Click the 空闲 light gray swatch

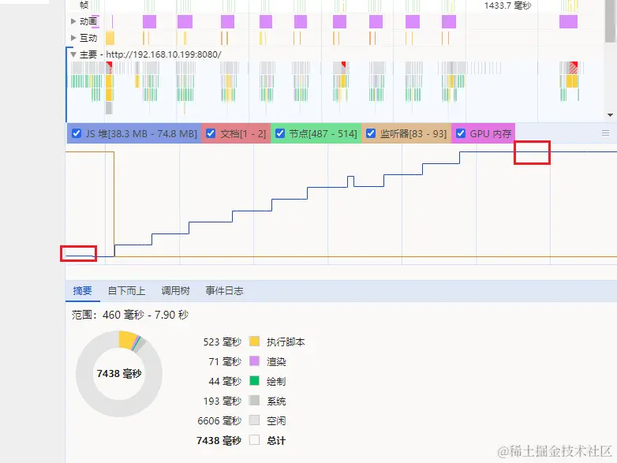pyautogui.click(x=254, y=420)
